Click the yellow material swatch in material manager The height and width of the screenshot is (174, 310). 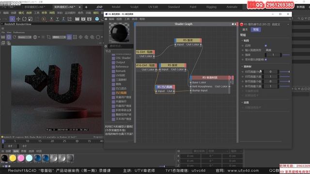click(x=13, y=158)
